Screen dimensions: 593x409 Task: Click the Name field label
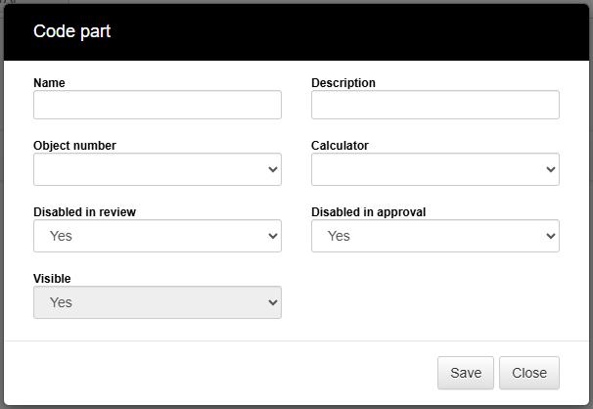pos(49,83)
